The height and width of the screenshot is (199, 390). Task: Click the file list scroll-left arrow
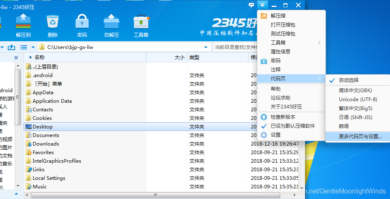coord(27,195)
